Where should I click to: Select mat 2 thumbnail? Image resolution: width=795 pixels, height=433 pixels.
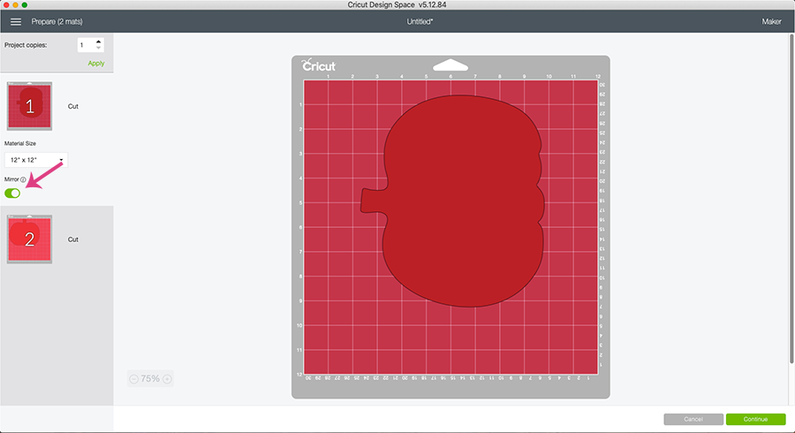click(29, 239)
